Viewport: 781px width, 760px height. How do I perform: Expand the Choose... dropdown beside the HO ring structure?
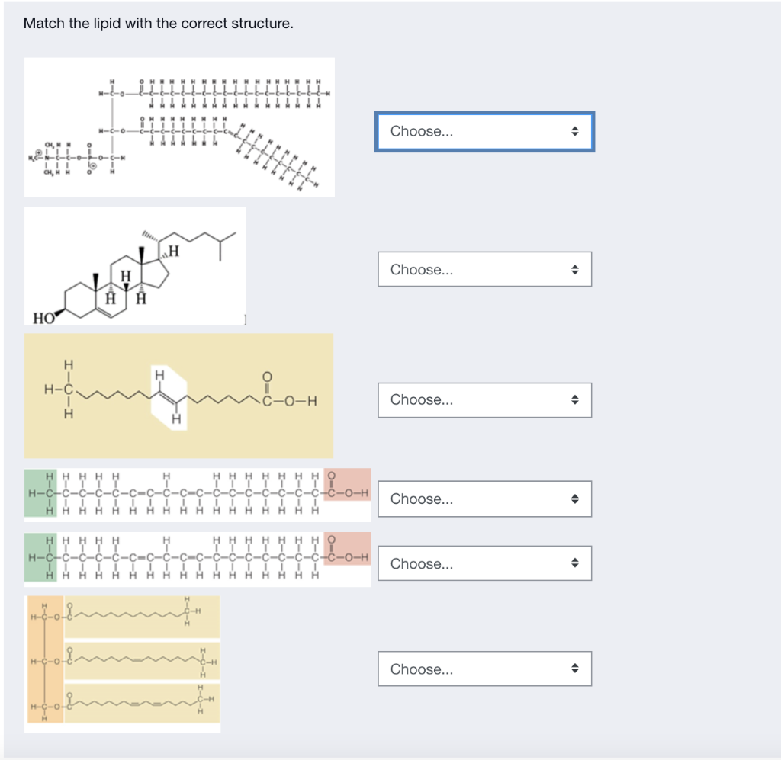click(484, 270)
